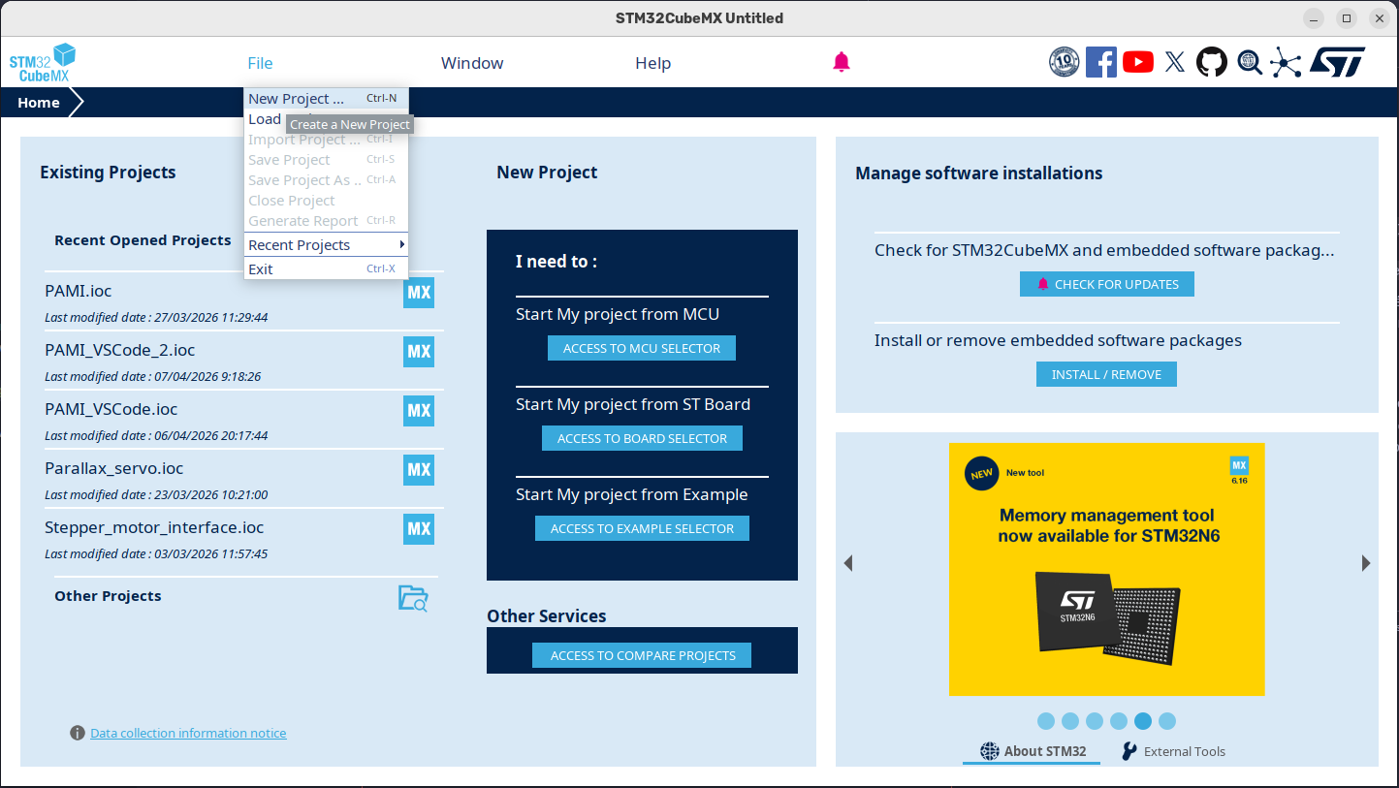Open the Window menu
The width and height of the screenshot is (1399, 788).
pos(472,63)
